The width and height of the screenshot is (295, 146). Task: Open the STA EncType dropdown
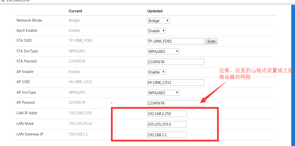(x=163, y=52)
